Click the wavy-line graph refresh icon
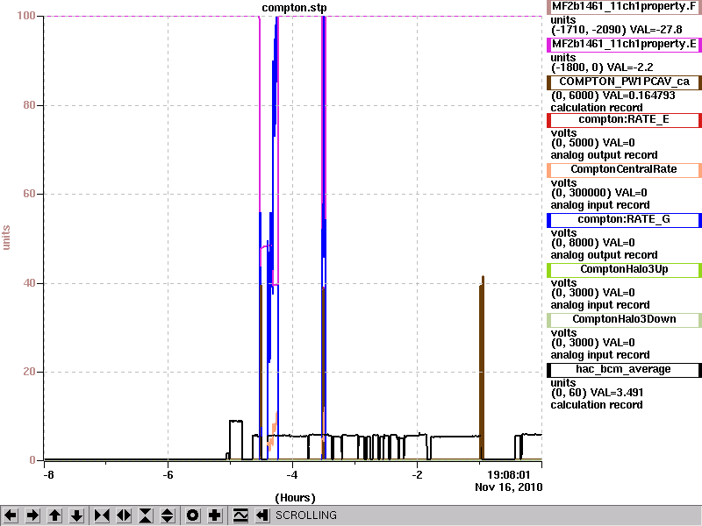The image size is (702, 526). pos(240,515)
